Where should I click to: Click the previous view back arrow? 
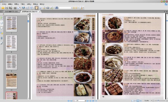[x=93, y=101]
